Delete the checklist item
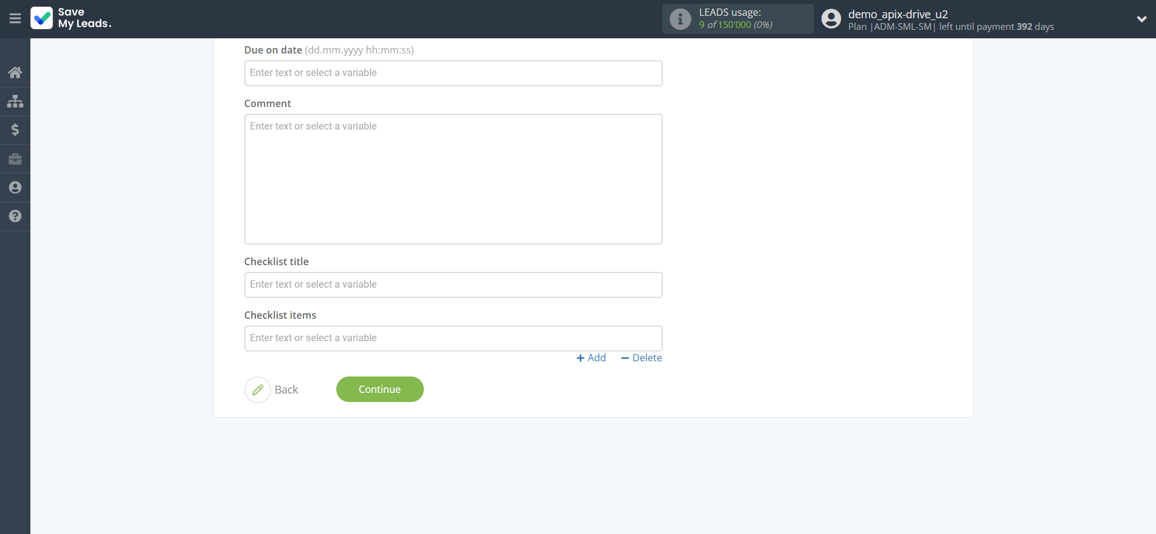 pos(642,358)
